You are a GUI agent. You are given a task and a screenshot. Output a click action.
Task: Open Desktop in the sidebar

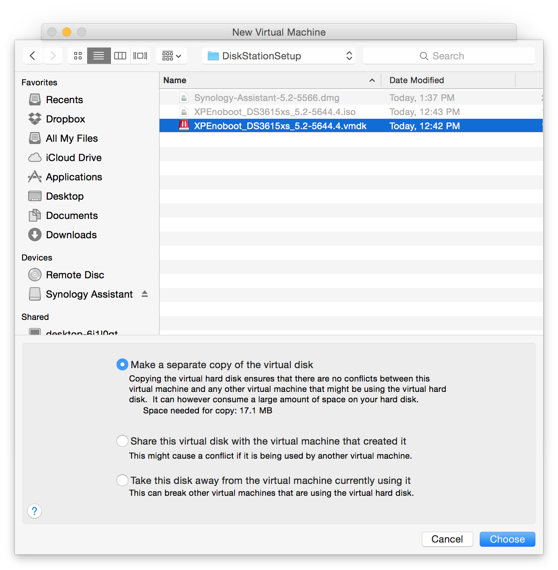click(x=56, y=196)
